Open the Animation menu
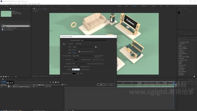Viewport: 197px width, 111px height. coord(25,4)
